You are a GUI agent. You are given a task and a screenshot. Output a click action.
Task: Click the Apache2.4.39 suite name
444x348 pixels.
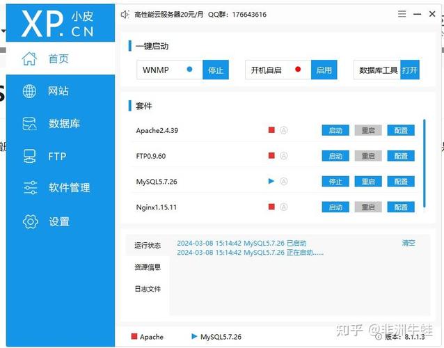[x=157, y=131]
